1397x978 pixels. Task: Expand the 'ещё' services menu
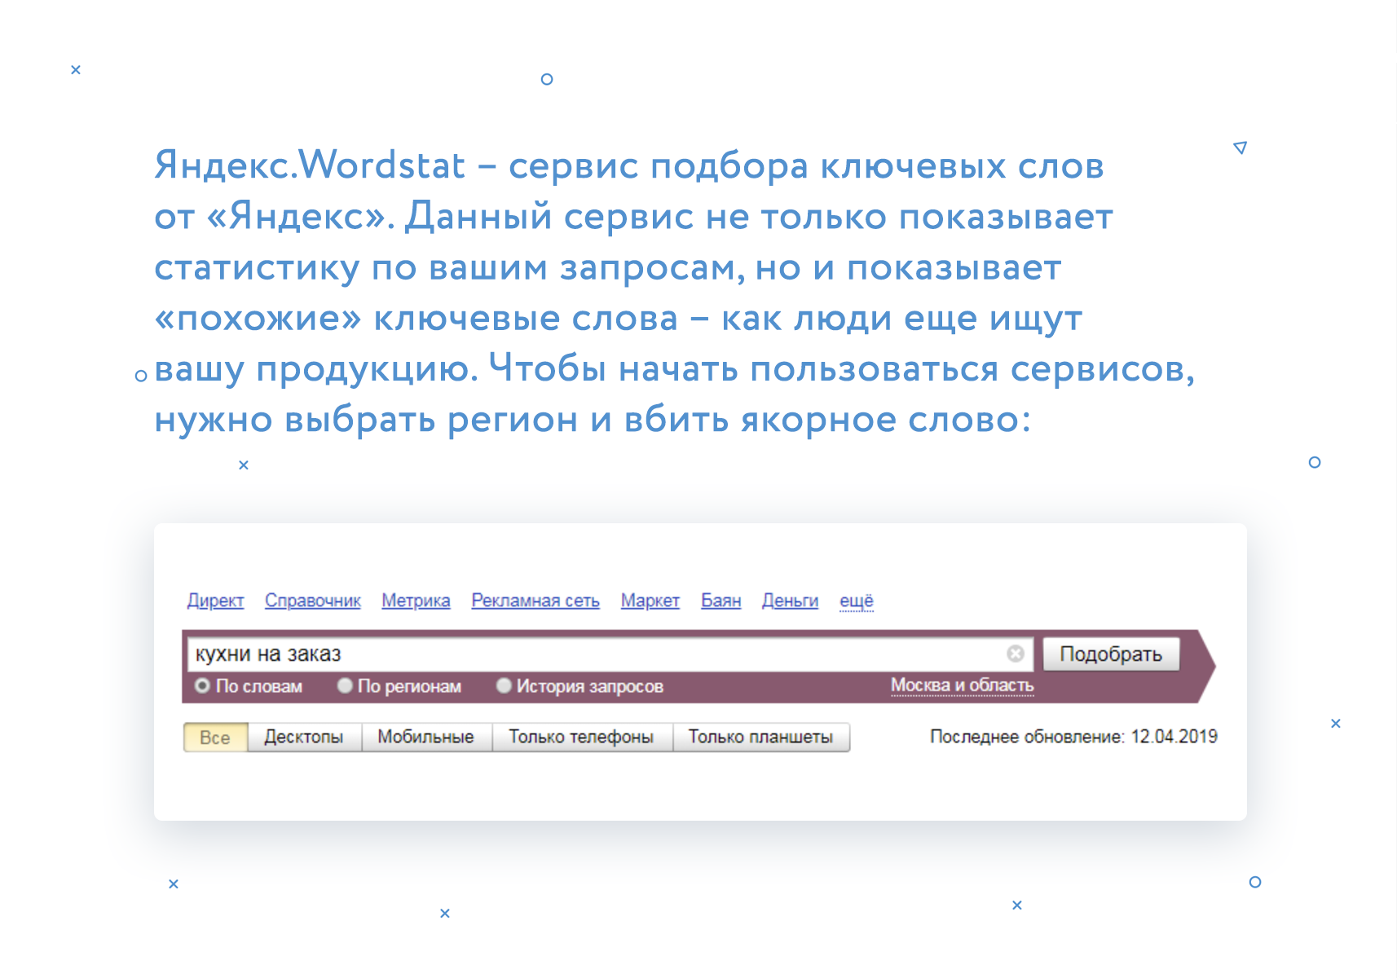click(x=856, y=601)
